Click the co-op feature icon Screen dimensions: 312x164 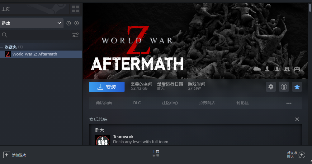pos(287,69)
